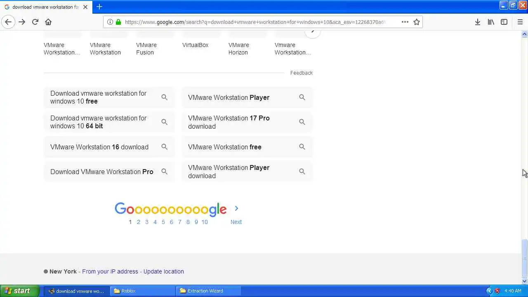
Task: Open the VMware Fusion related item
Action: point(146,49)
